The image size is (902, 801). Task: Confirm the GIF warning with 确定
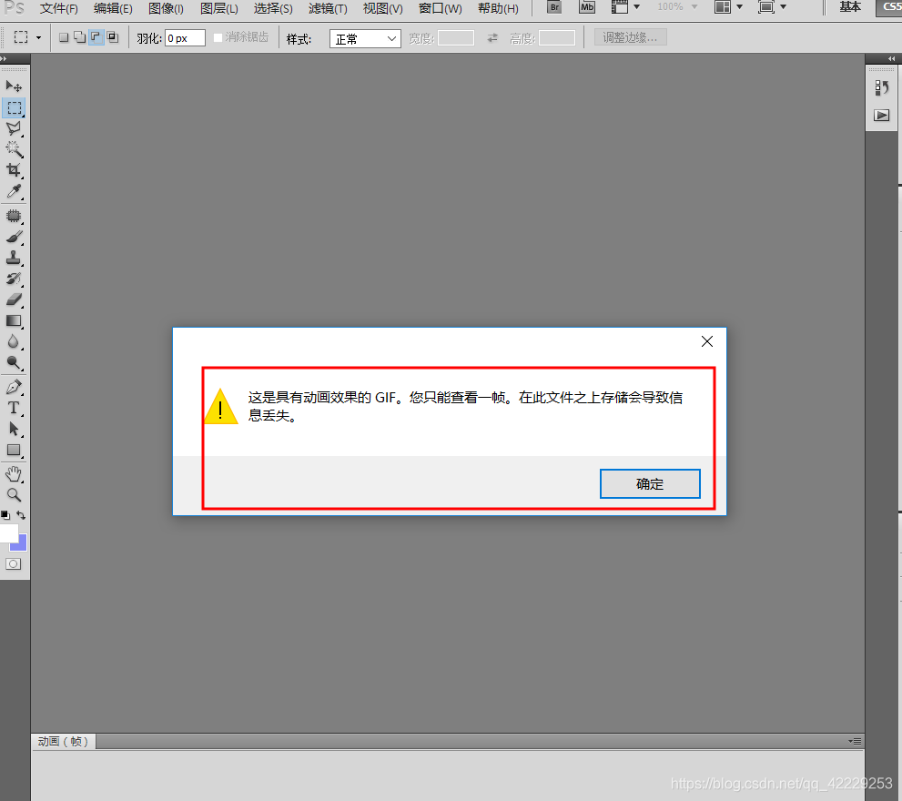click(650, 484)
